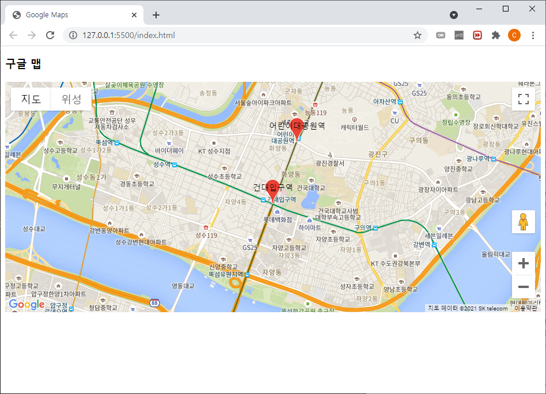Close the Google Maps tab
This screenshot has height=394, width=546.
(134, 15)
